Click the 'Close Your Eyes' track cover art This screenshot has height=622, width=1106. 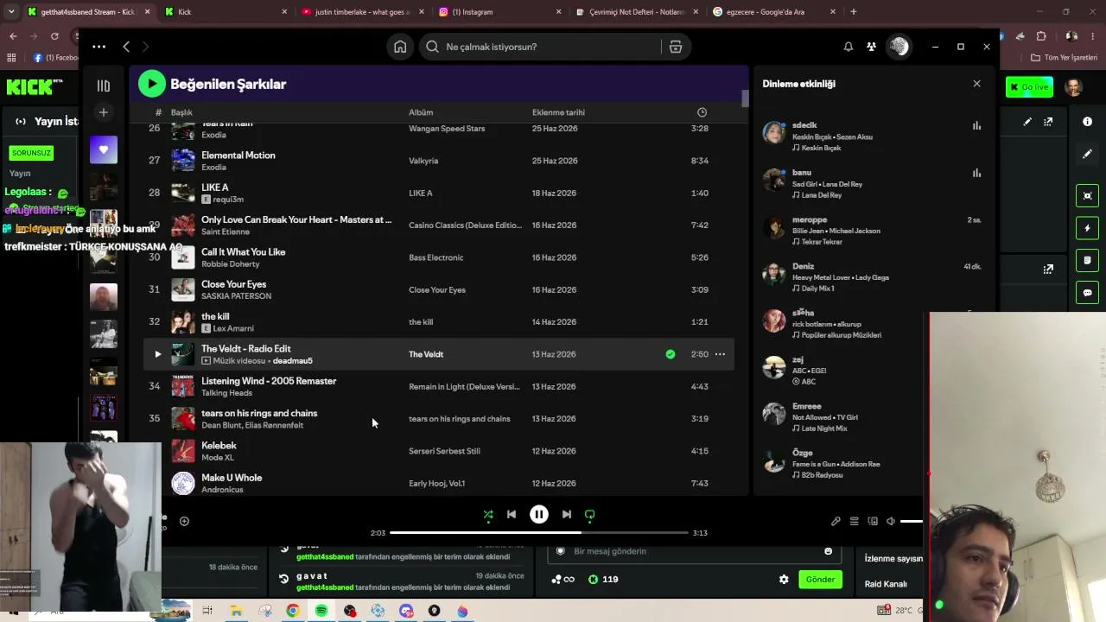coord(183,289)
